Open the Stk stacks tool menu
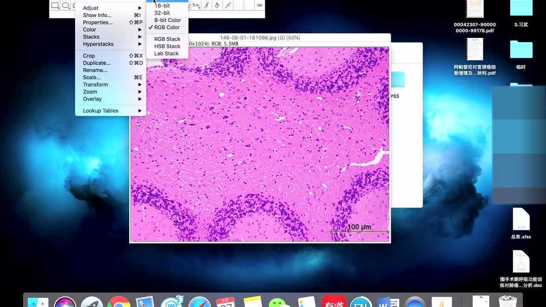Viewport: 546px width, 307px height. click(195, 6)
